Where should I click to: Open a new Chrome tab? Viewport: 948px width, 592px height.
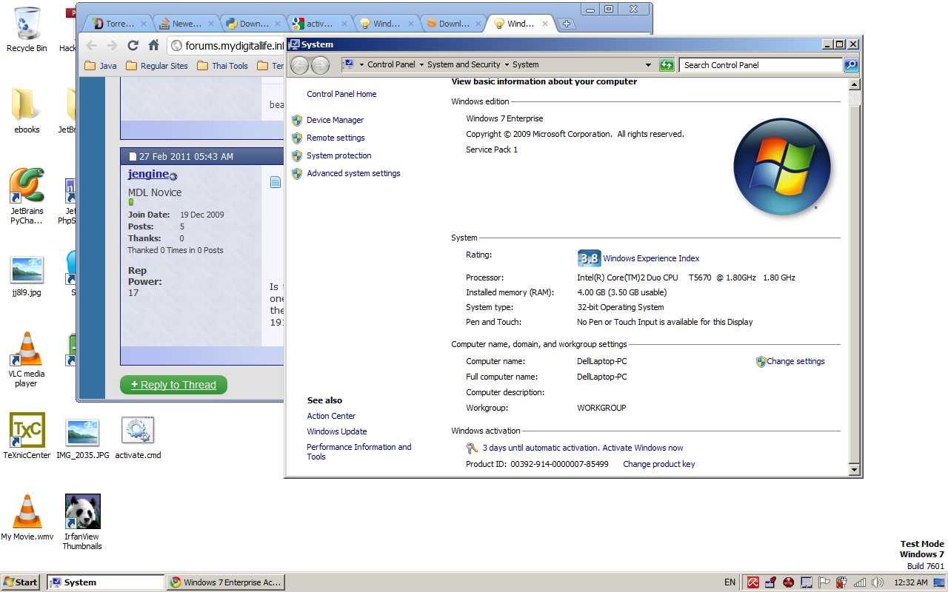click(567, 24)
